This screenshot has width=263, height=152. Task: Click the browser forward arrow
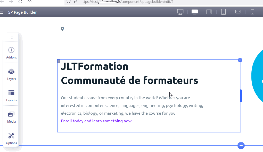[11, 2]
